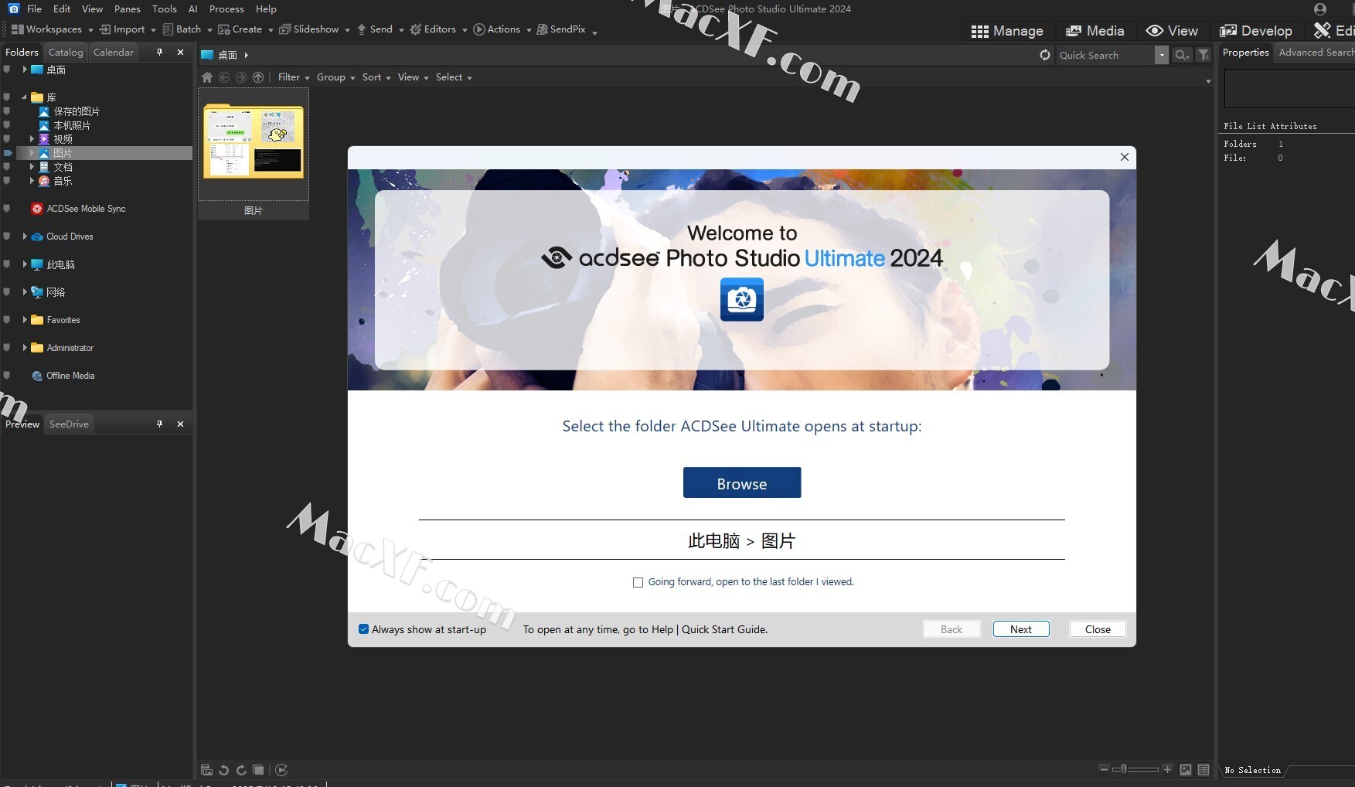Click the thumbnail zoom slider
The height and width of the screenshot is (787, 1355).
click(1135, 769)
